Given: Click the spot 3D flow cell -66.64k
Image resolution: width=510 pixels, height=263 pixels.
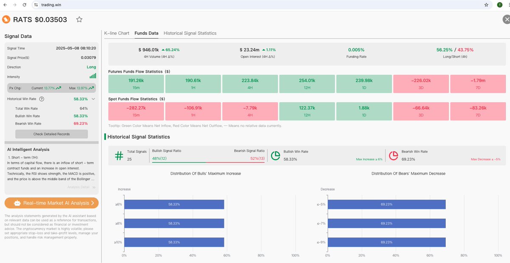Looking at the screenshot, I should point(421,111).
